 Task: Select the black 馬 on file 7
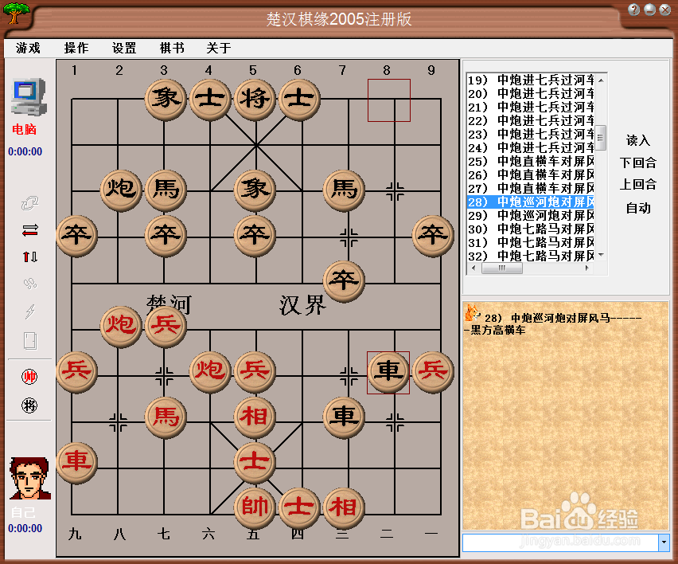(344, 190)
